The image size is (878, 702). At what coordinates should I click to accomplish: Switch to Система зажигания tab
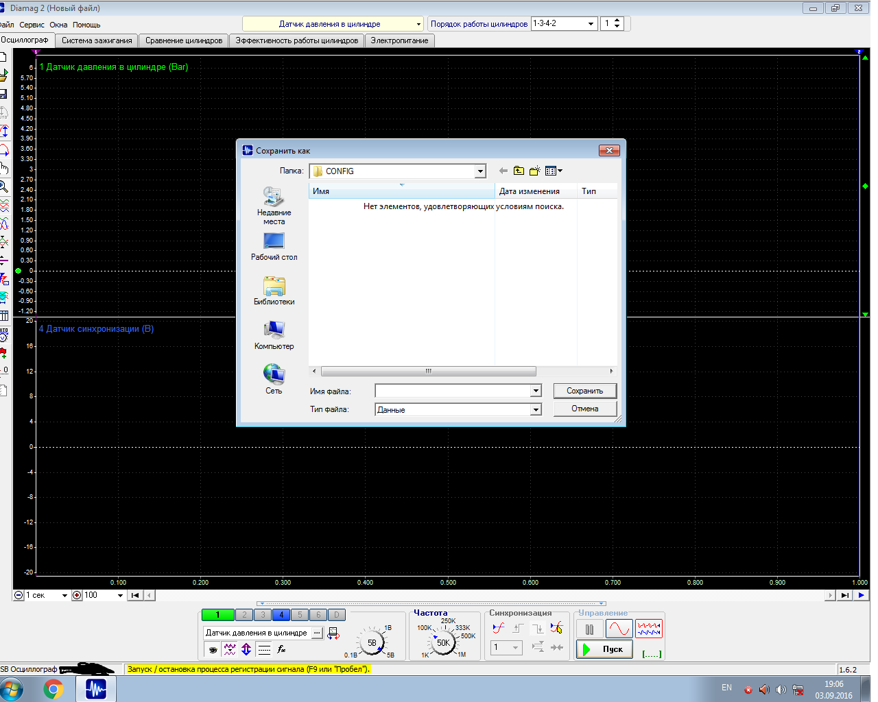97,40
